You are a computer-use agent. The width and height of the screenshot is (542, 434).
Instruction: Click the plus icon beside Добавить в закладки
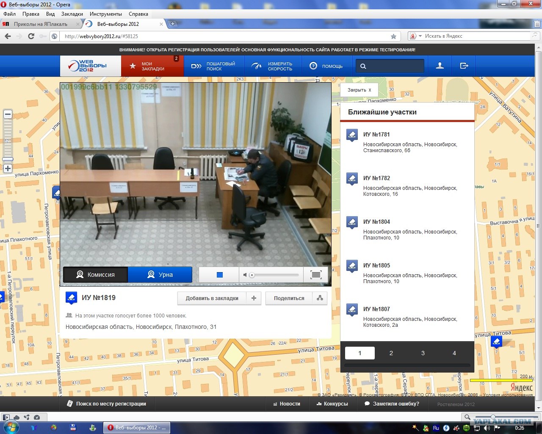(x=254, y=298)
